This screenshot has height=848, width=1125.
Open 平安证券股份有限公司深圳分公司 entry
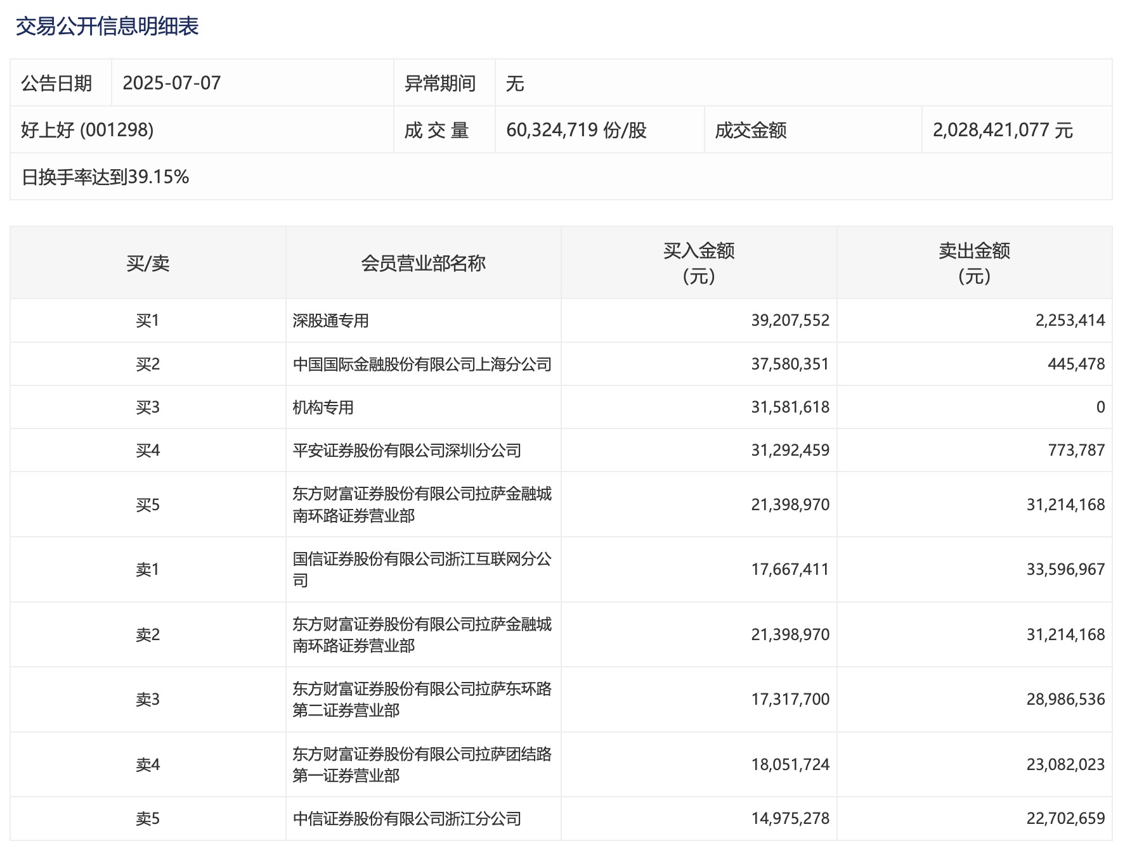[406, 451]
